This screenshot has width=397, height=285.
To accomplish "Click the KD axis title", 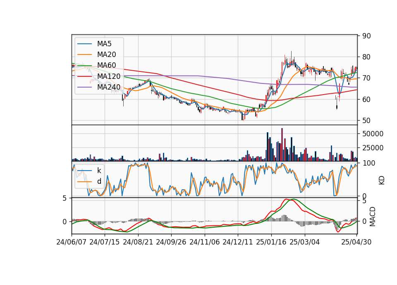I will [382, 180].
